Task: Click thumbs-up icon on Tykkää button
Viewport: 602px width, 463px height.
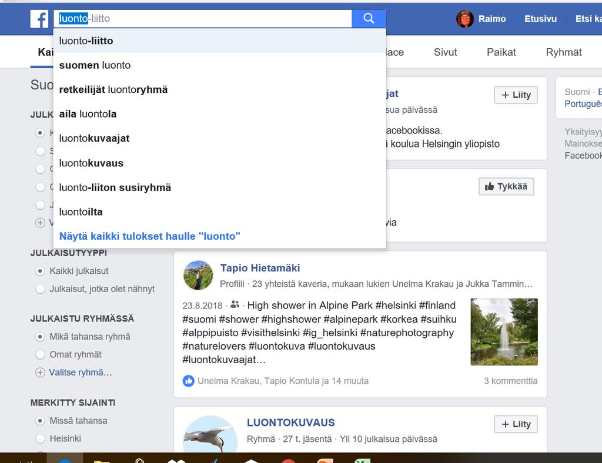Action: pyautogui.click(x=489, y=186)
